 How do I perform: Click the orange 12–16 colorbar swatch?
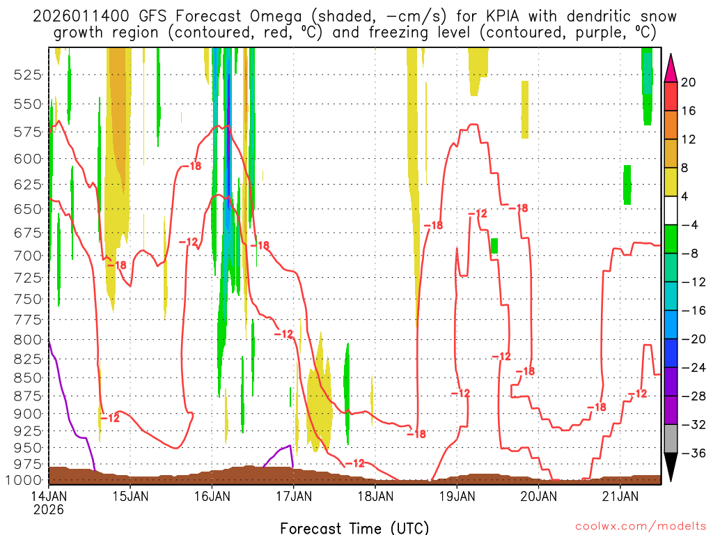pyautogui.click(x=671, y=125)
